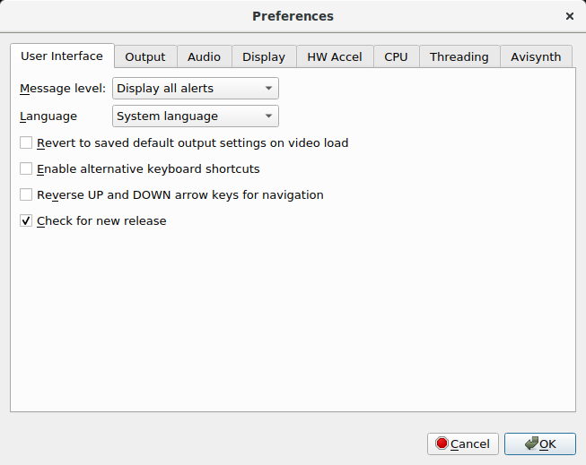Viewport: 586px width, 465px height.
Task: Select the CPU tab
Action: pos(396,56)
